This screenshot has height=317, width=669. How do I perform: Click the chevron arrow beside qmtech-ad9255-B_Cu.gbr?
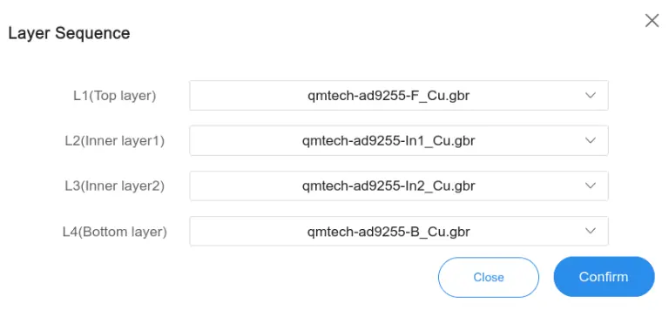[x=590, y=231]
